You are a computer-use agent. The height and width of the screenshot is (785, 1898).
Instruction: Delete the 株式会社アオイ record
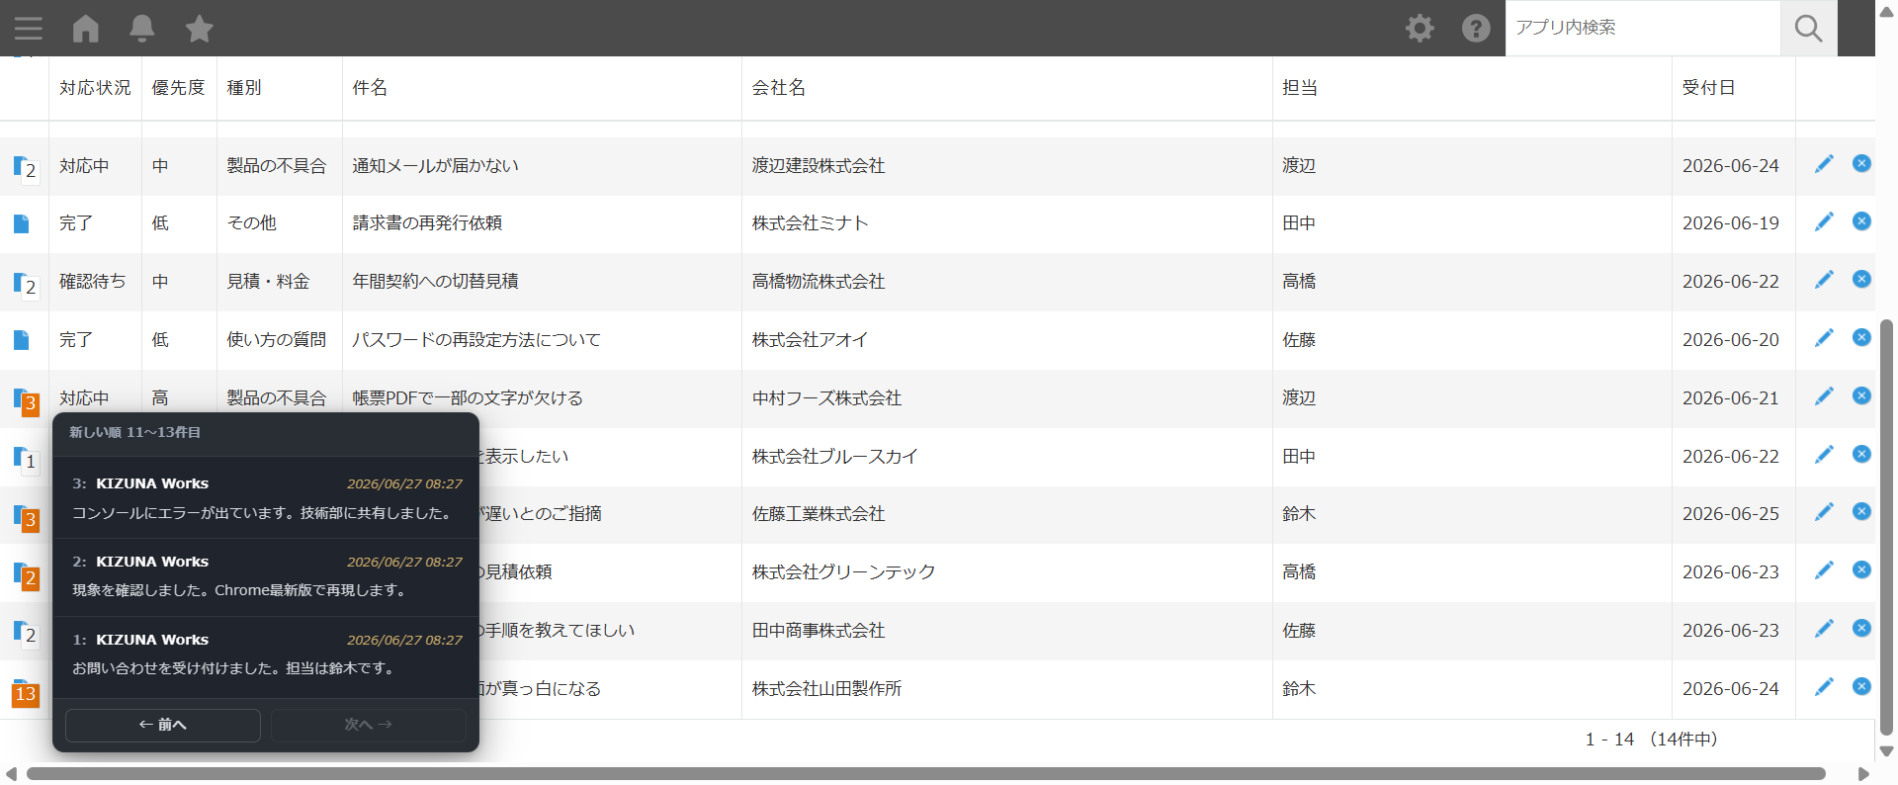[1861, 337]
